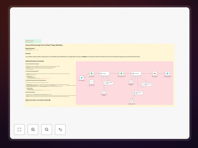Open the link after Book a call with me

coord(34,50)
